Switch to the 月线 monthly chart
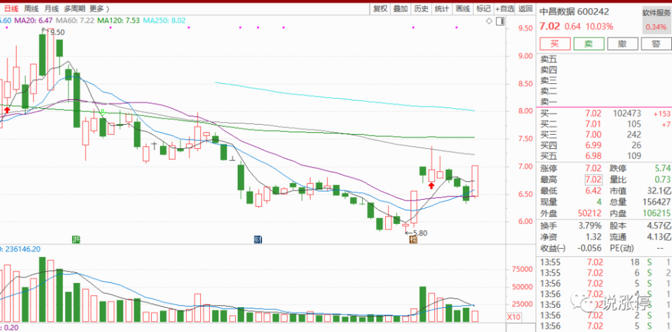This screenshot has height=332, width=672. (52, 9)
